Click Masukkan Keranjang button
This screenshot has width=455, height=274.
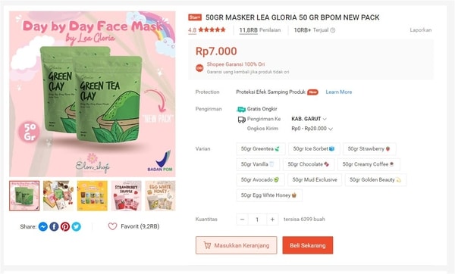click(x=236, y=245)
